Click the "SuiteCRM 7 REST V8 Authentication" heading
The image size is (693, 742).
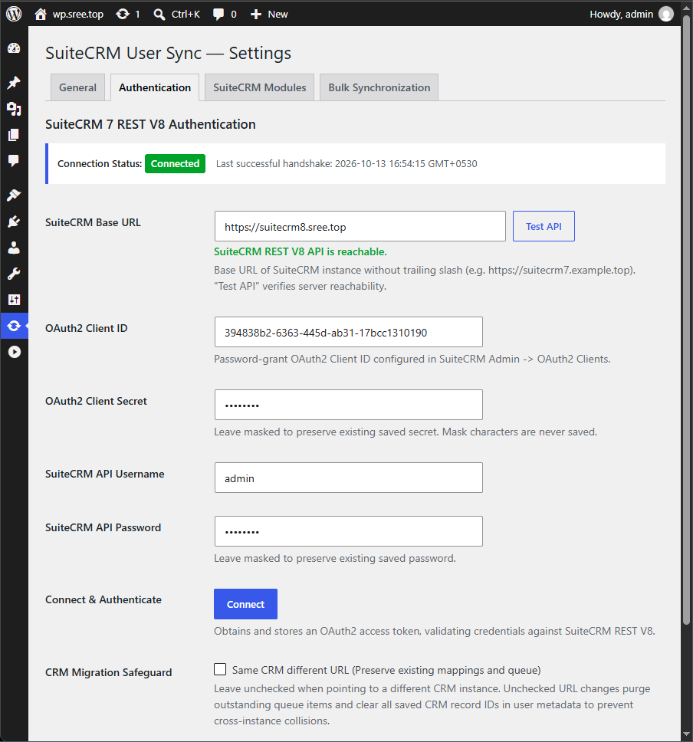point(150,124)
